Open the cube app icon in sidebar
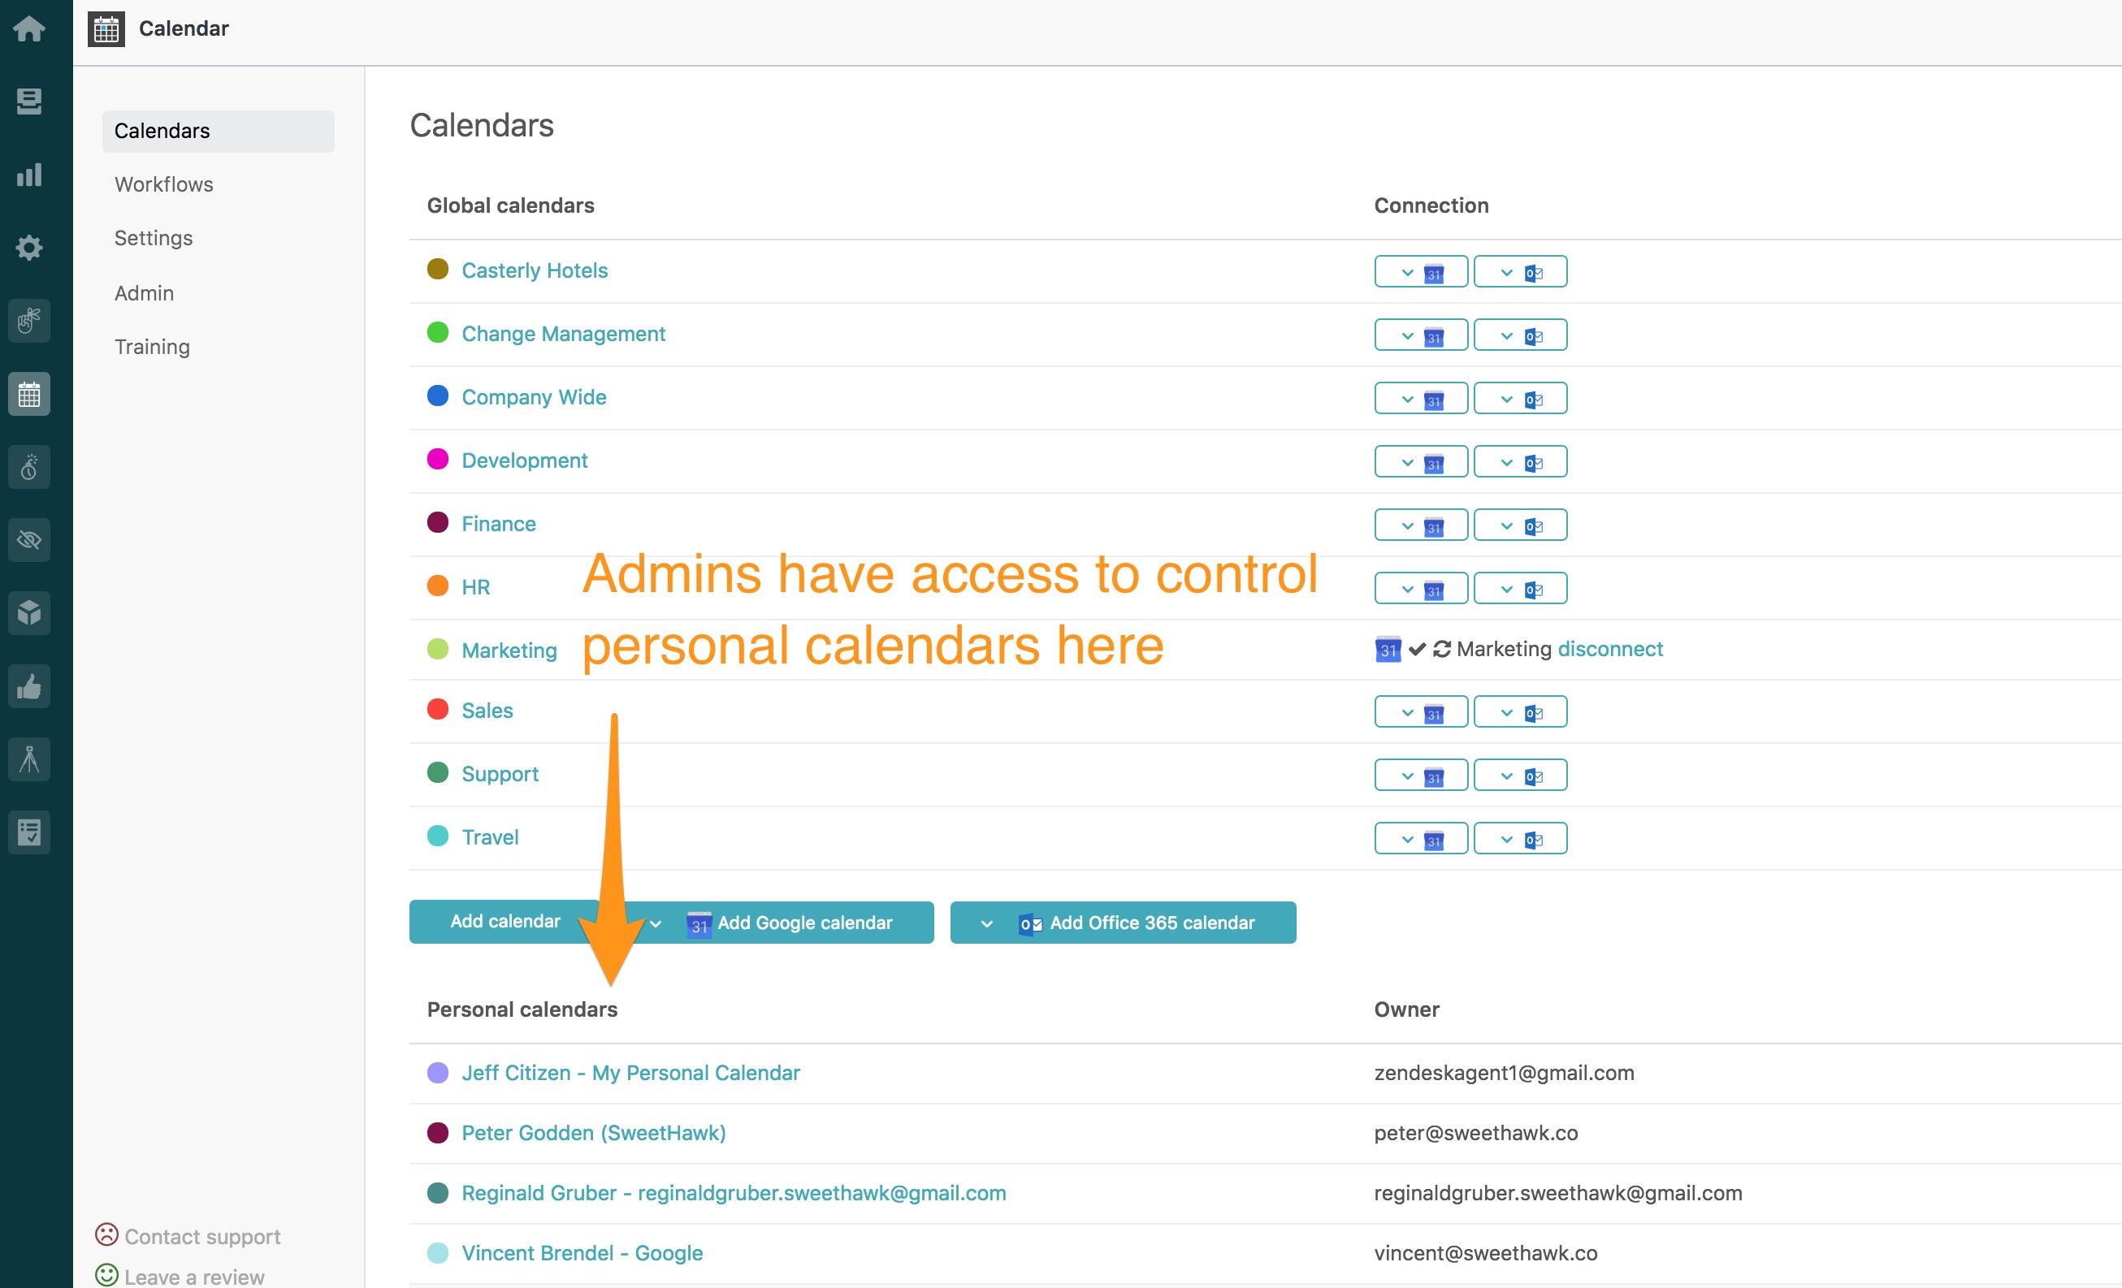 29,614
